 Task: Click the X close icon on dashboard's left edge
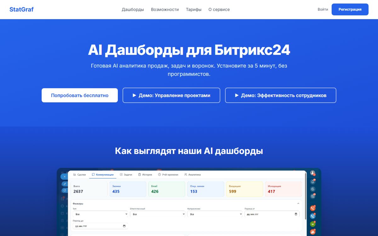(x=64, y=177)
